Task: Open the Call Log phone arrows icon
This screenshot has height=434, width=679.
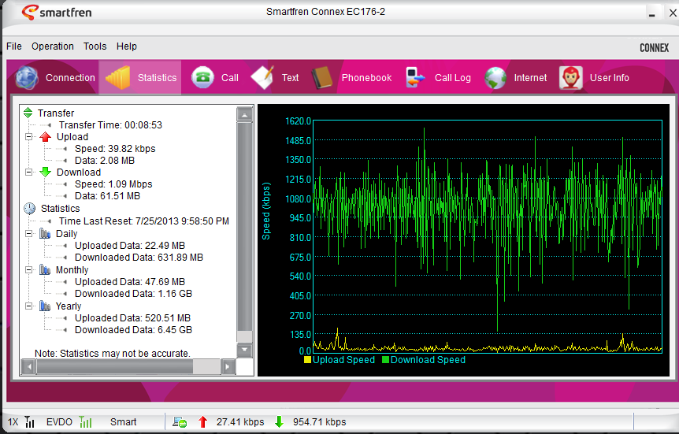Action: point(415,77)
